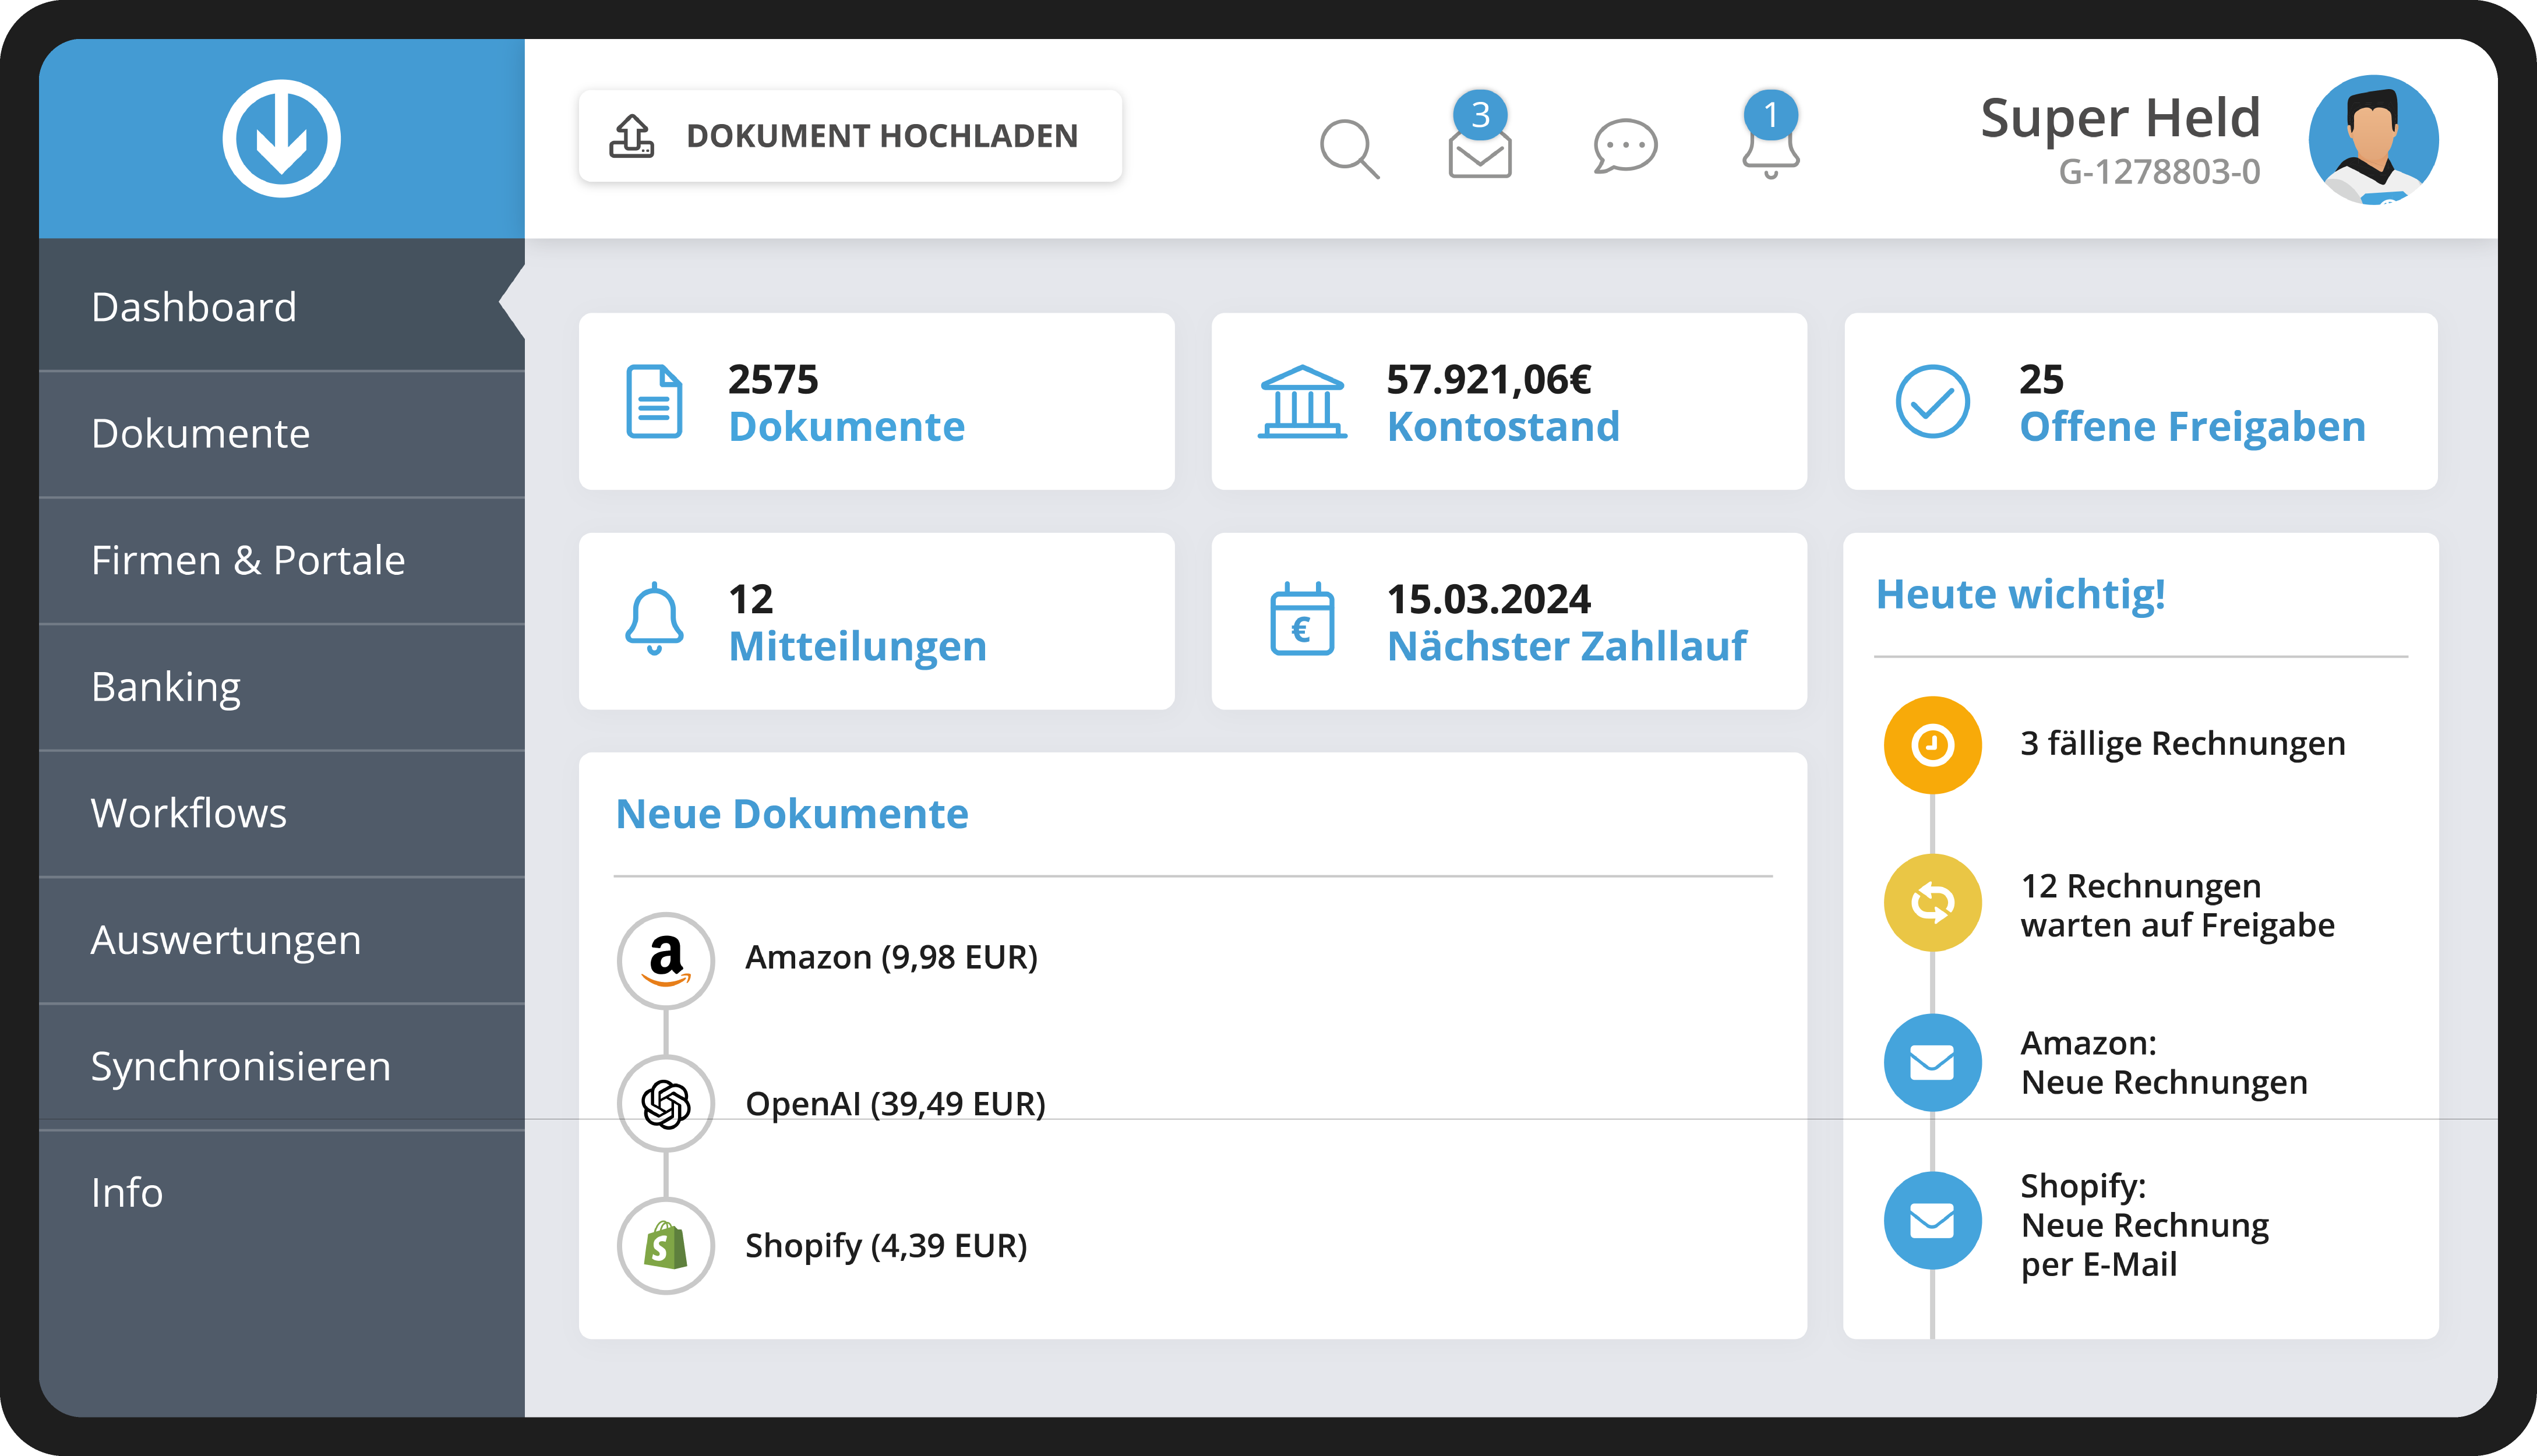Image resolution: width=2537 pixels, height=1456 pixels.
Task: Click the OpenAI (39,49 EUR) entry
Action: pyautogui.click(x=895, y=1104)
